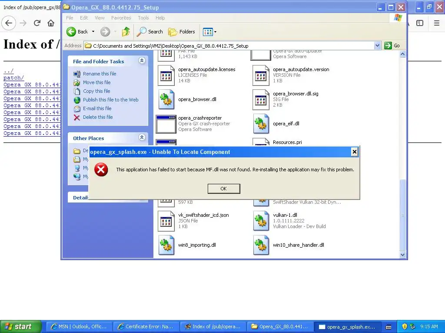
Task: Click the Forward arrow in Explorer toolbar
Action: pos(105,32)
